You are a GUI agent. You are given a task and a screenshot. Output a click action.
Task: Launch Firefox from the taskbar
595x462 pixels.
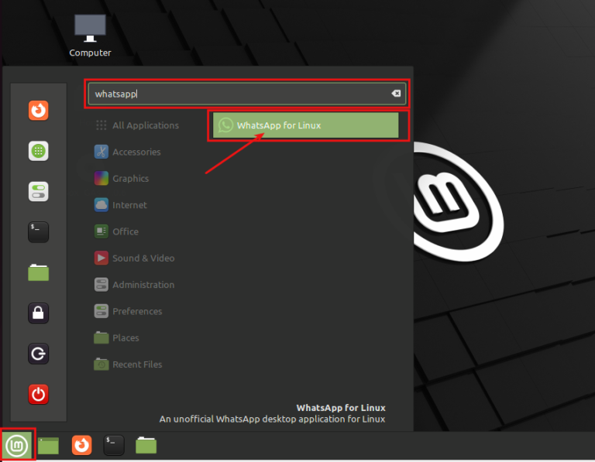pyautogui.click(x=81, y=445)
